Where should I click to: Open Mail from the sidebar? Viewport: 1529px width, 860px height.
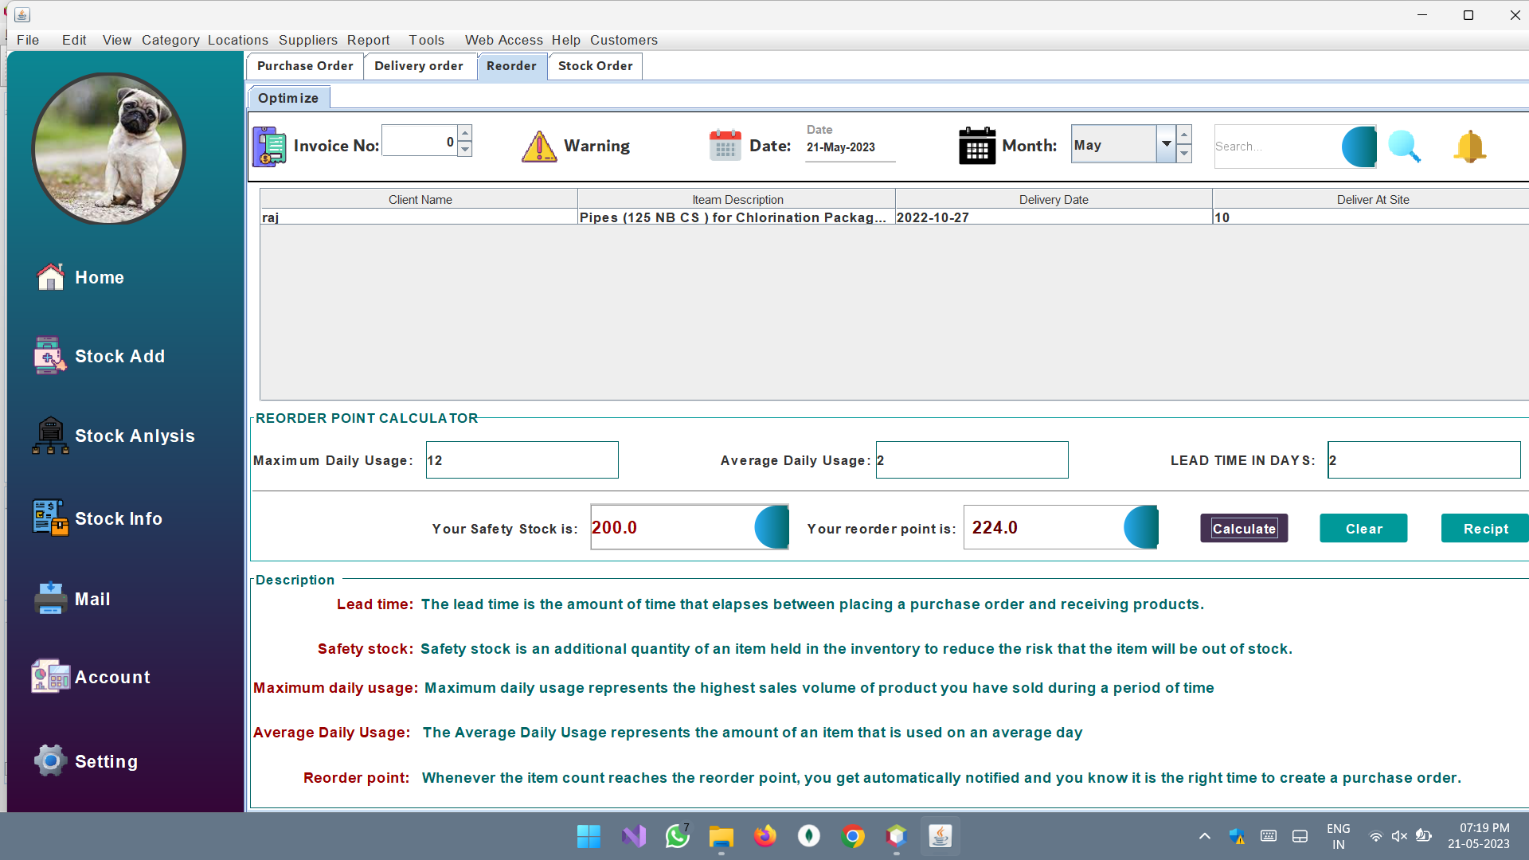pos(92,599)
